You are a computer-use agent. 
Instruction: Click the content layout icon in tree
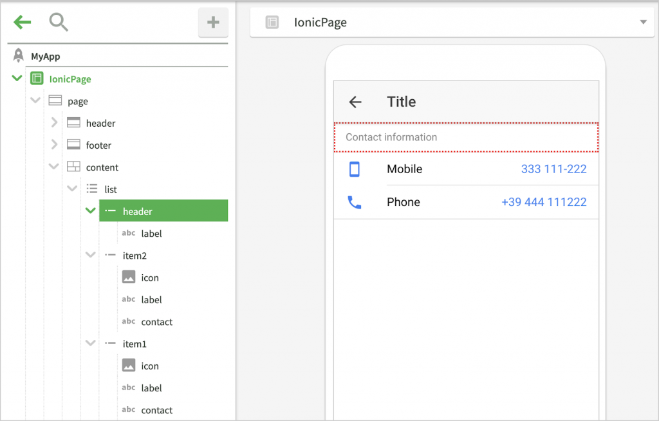tap(73, 167)
